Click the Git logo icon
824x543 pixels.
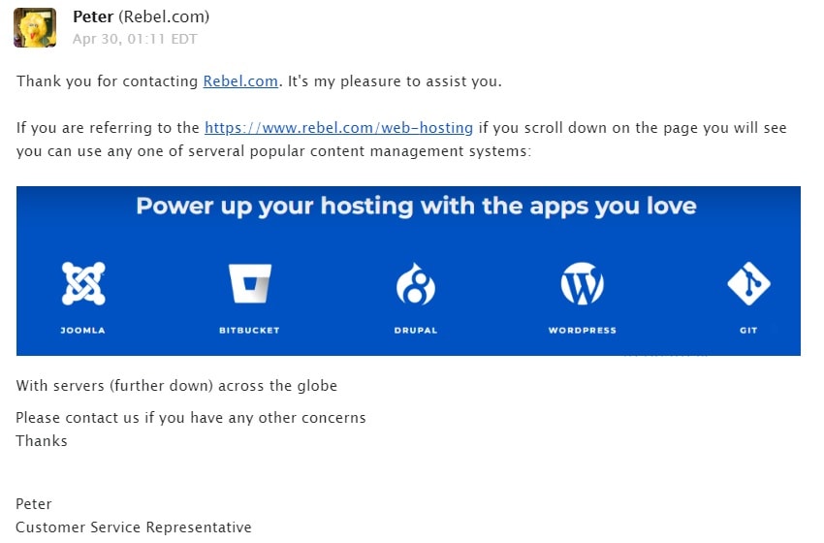748,283
